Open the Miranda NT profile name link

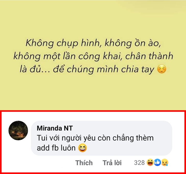pos(55,128)
